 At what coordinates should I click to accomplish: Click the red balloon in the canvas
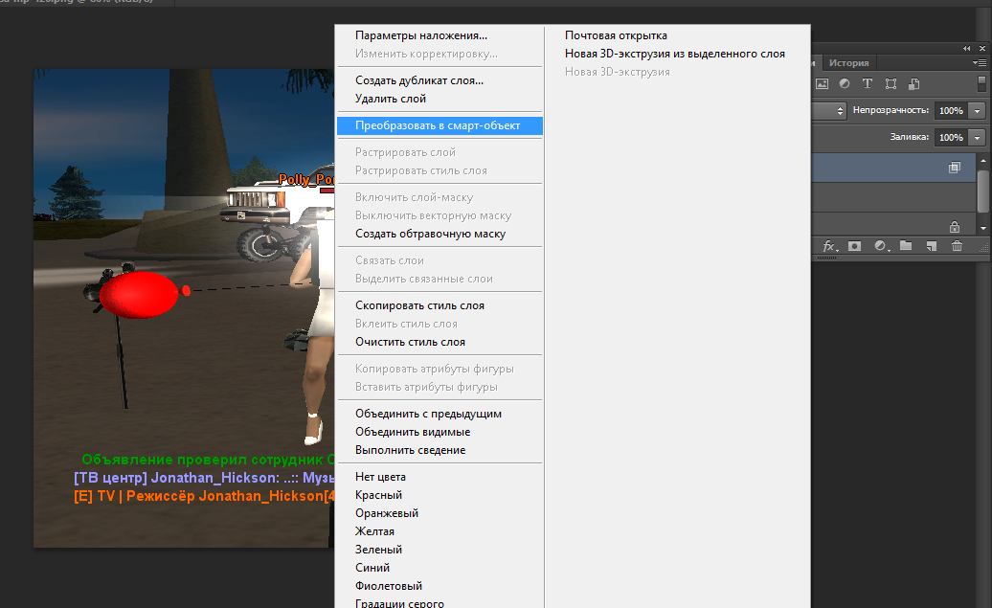click(139, 294)
